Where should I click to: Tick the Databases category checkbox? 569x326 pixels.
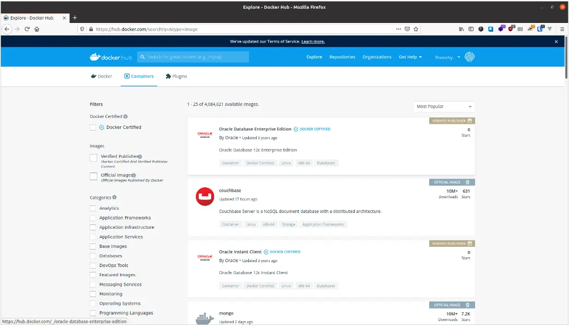(93, 256)
